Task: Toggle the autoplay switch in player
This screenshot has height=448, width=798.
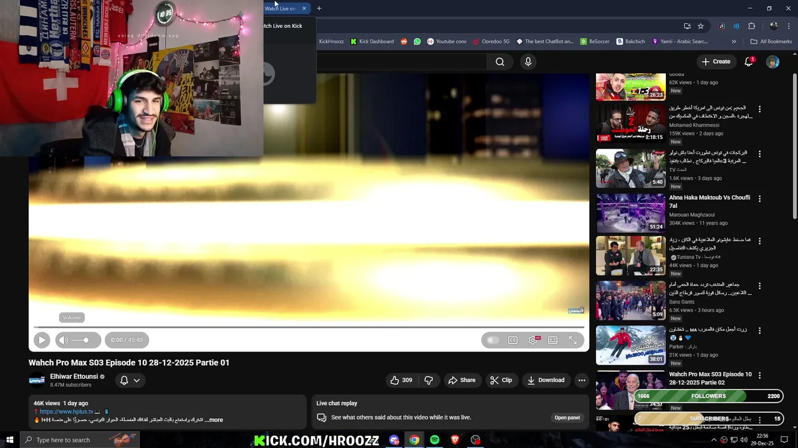Action: point(493,340)
